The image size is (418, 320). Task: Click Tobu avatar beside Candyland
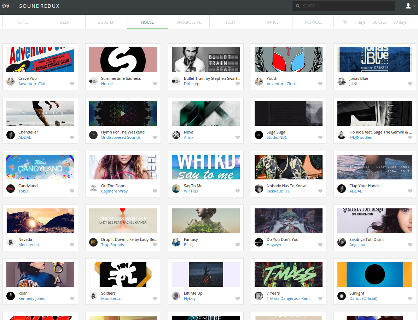(x=11, y=189)
